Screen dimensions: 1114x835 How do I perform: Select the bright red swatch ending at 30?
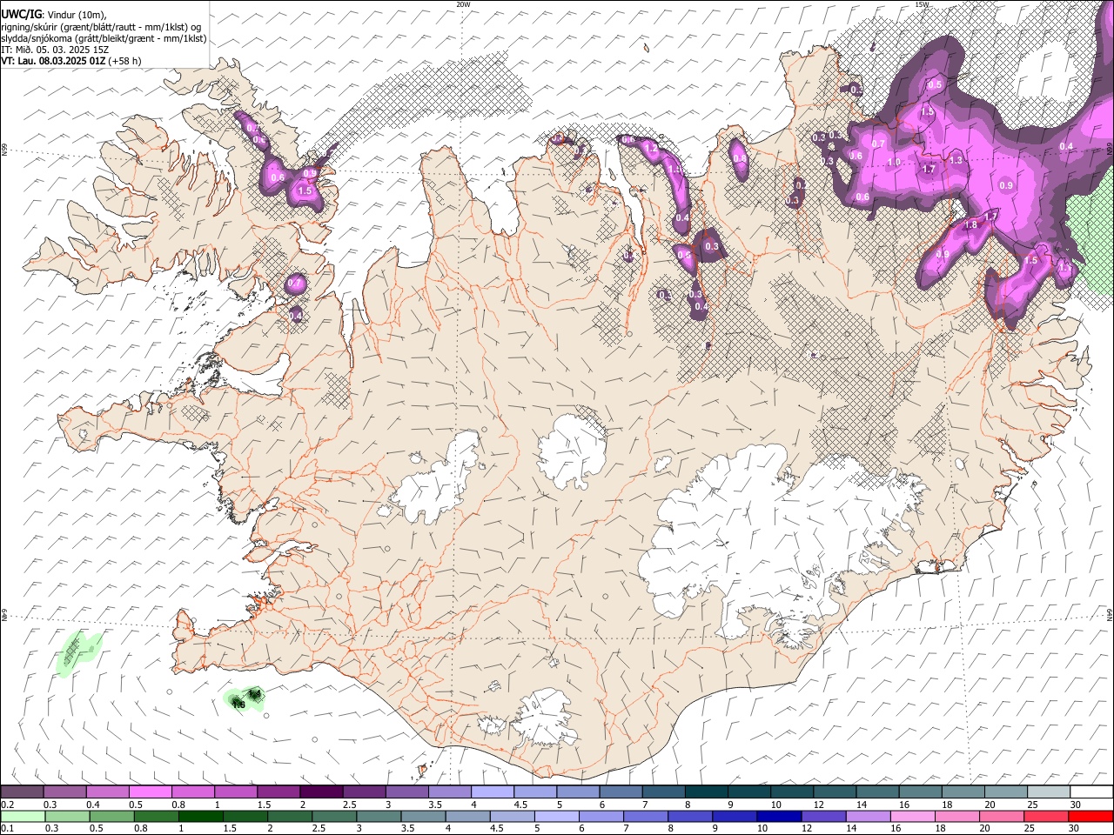(x=1090, y=816)
